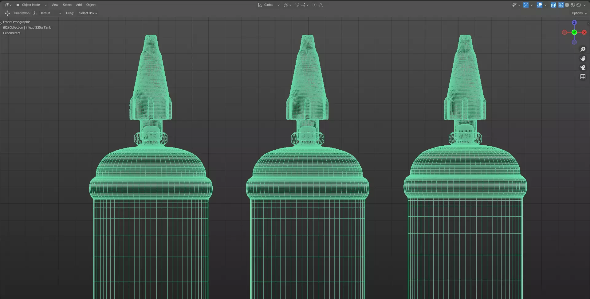
Task: Expand the toolbar with the left-edge arrow
Action: (1, 23)
